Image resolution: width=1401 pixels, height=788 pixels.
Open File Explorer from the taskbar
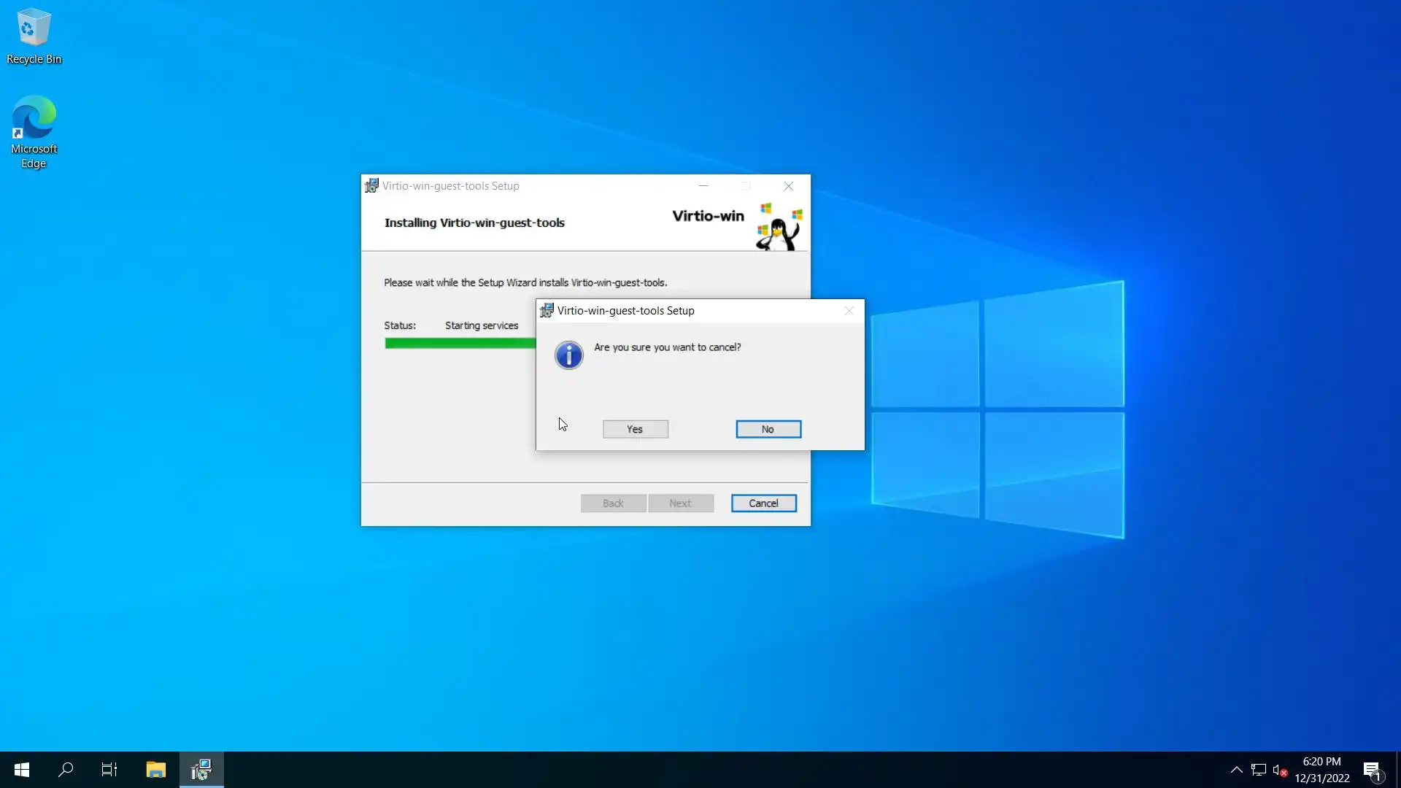coord(155,770)
